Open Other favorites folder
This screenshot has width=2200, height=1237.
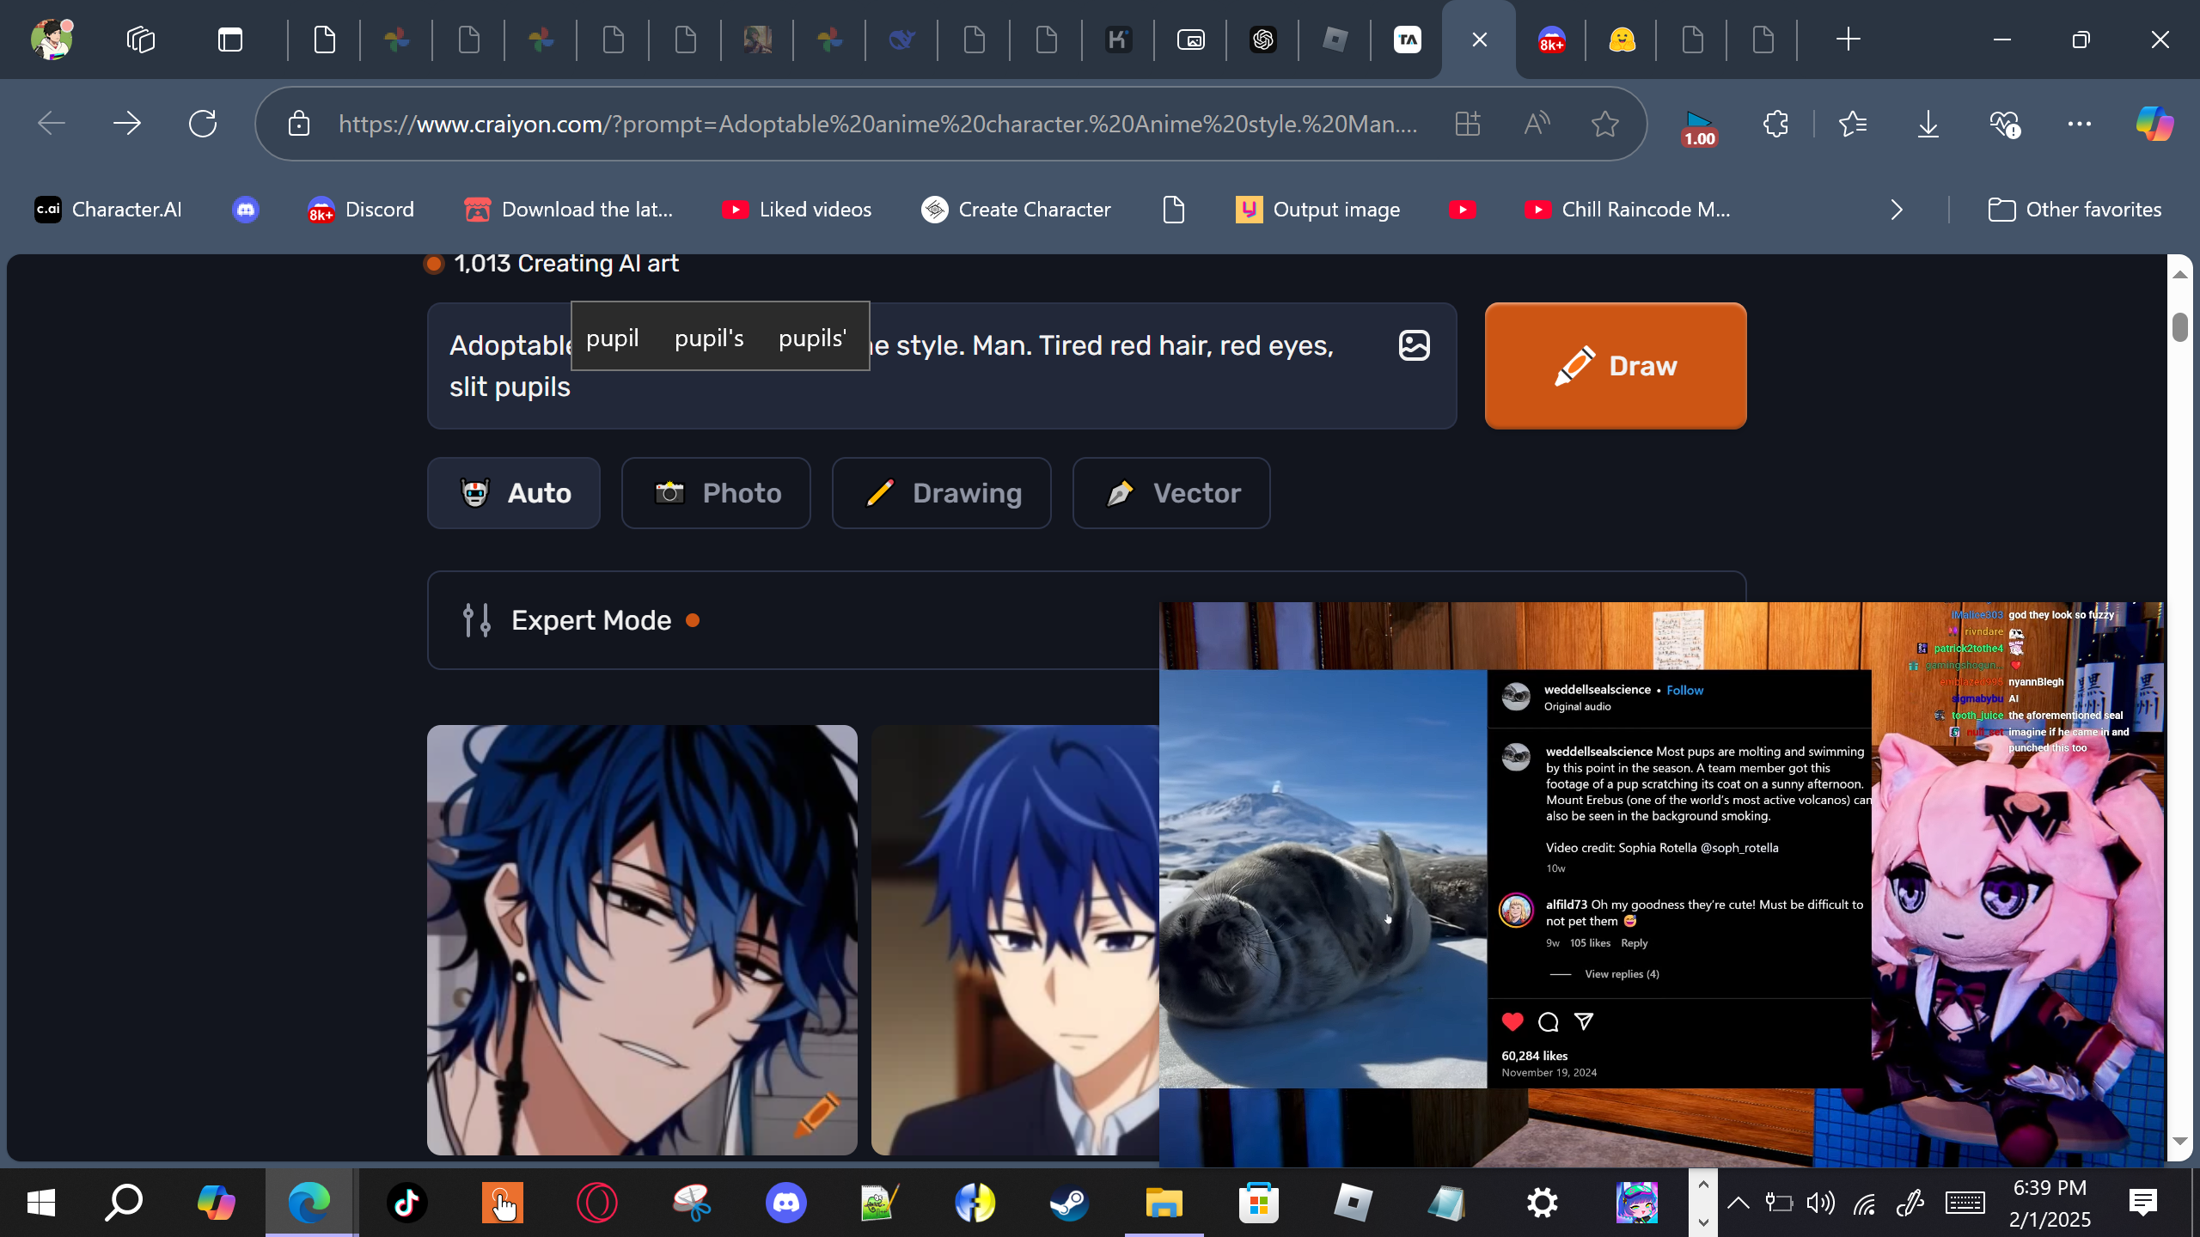click(2075, 210)
